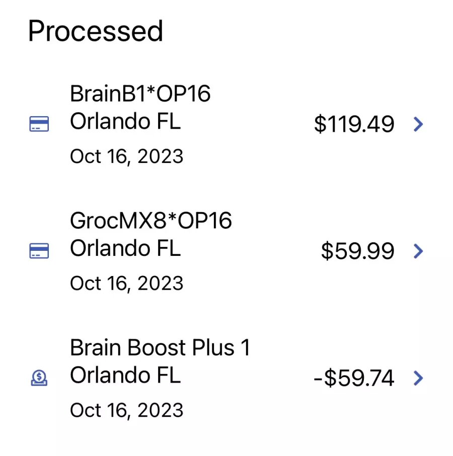Click the refund dollar icon beside Brain Boost Plus 1

coord(39,378)
